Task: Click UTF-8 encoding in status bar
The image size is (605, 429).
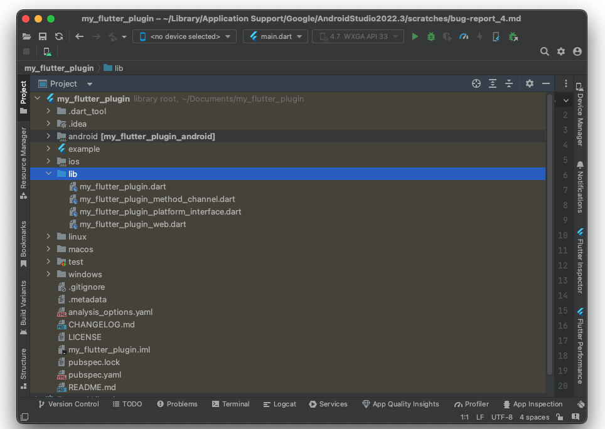Action: click(x=501, y=417)
